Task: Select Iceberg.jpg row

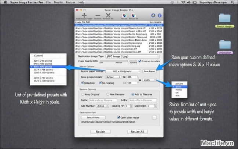Action: click(x=119, y=46)
